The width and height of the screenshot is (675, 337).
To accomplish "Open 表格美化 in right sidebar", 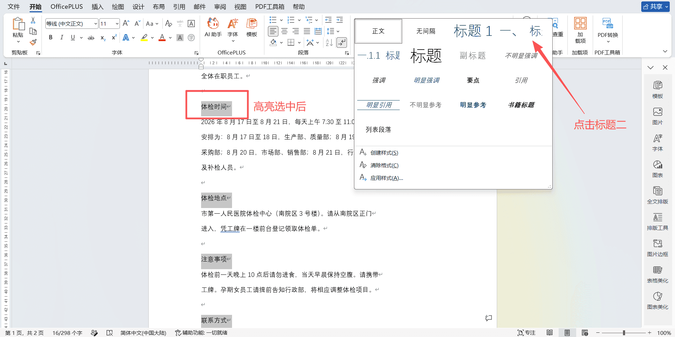I will tap(657, 274).
